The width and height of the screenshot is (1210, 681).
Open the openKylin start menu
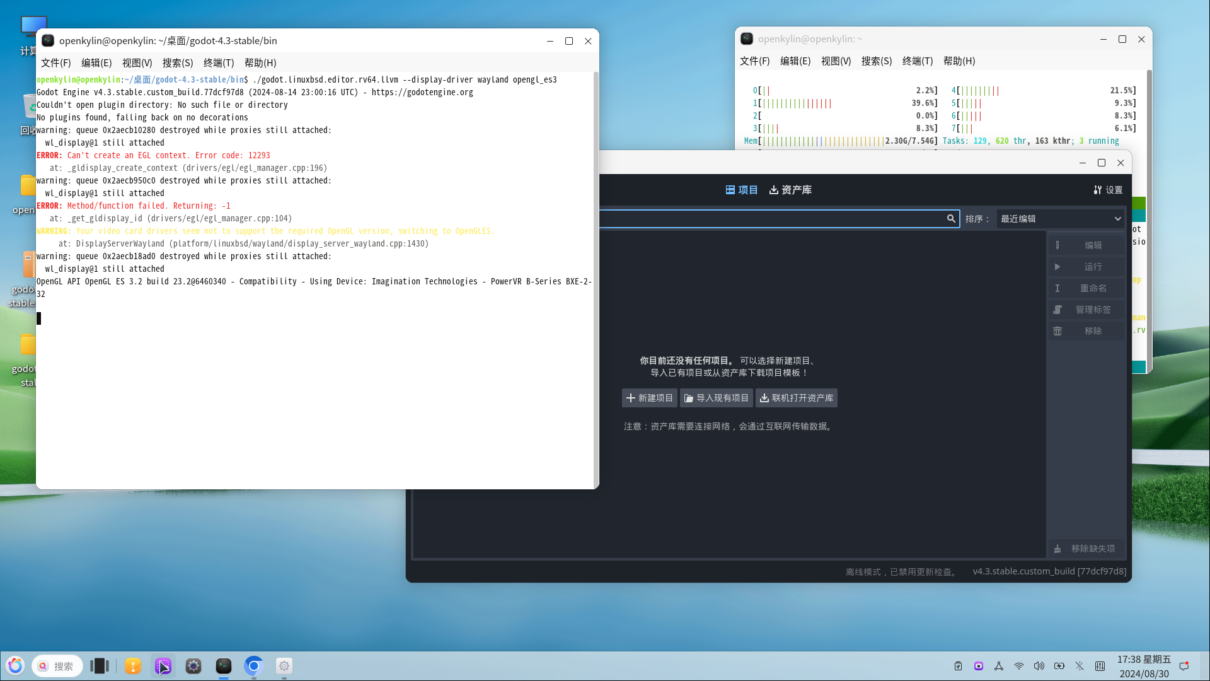(x=16, y=666)
